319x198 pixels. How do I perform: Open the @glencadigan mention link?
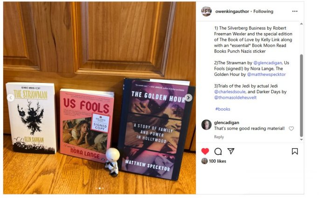tap(268, 63)
